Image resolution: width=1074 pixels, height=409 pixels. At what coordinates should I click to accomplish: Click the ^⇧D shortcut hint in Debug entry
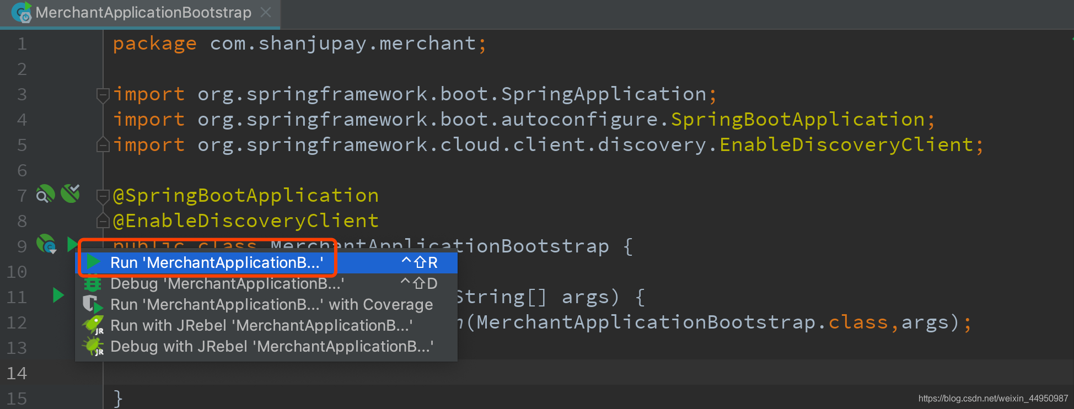pos(419,283)
